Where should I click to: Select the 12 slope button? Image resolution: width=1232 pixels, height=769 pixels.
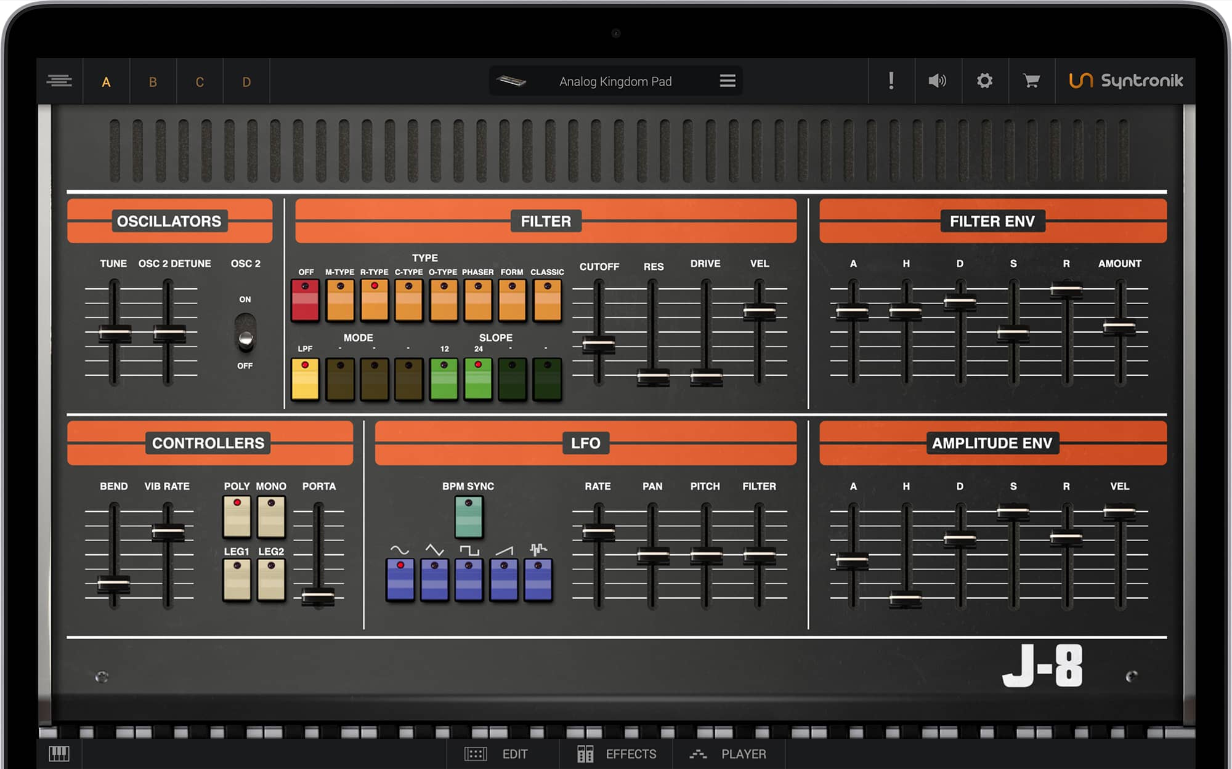[x=444, y=379]
